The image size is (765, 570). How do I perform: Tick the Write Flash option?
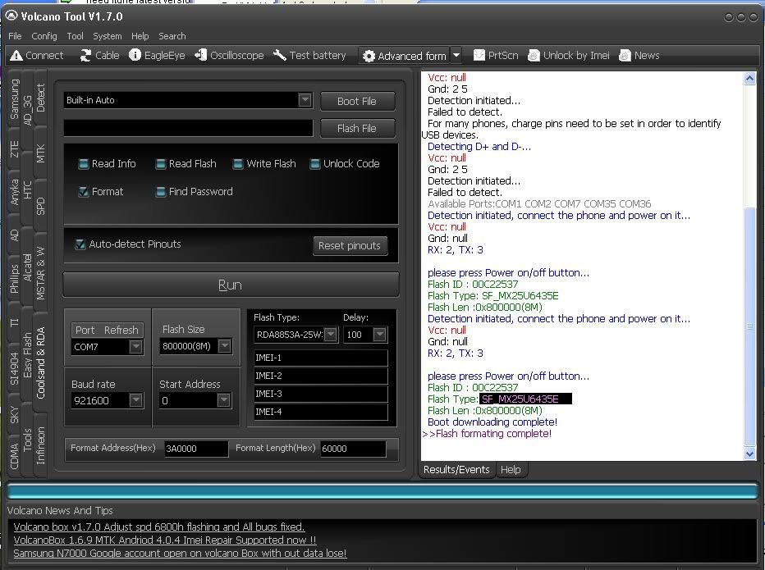click(x=237, y=164)
